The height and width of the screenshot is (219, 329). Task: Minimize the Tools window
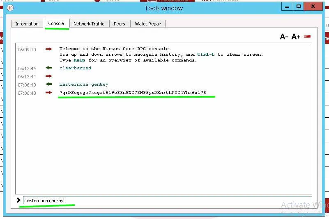(287, 7)
